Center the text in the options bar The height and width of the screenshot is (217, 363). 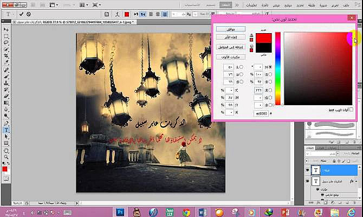tap(158, 14)
